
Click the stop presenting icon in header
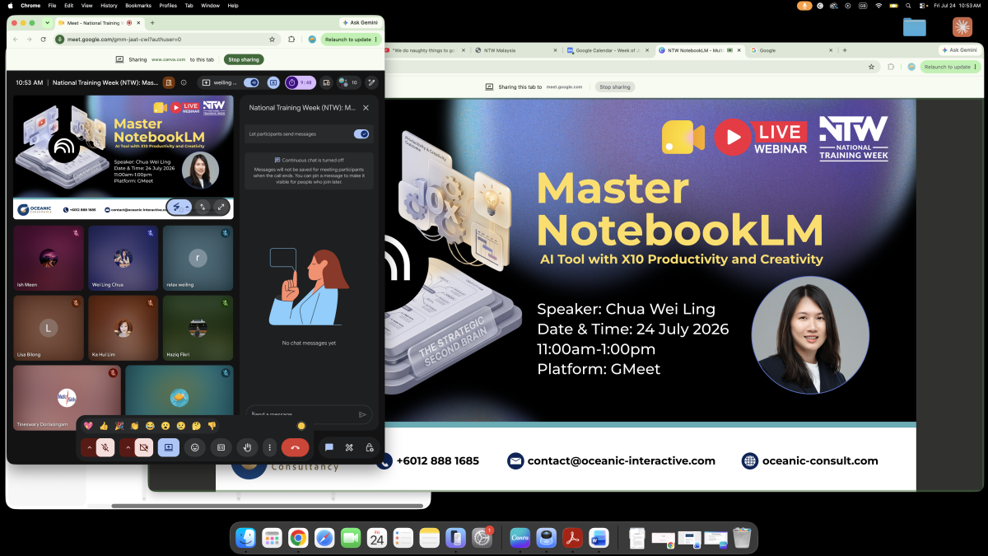pyautogui.click(x=273, y=82)
